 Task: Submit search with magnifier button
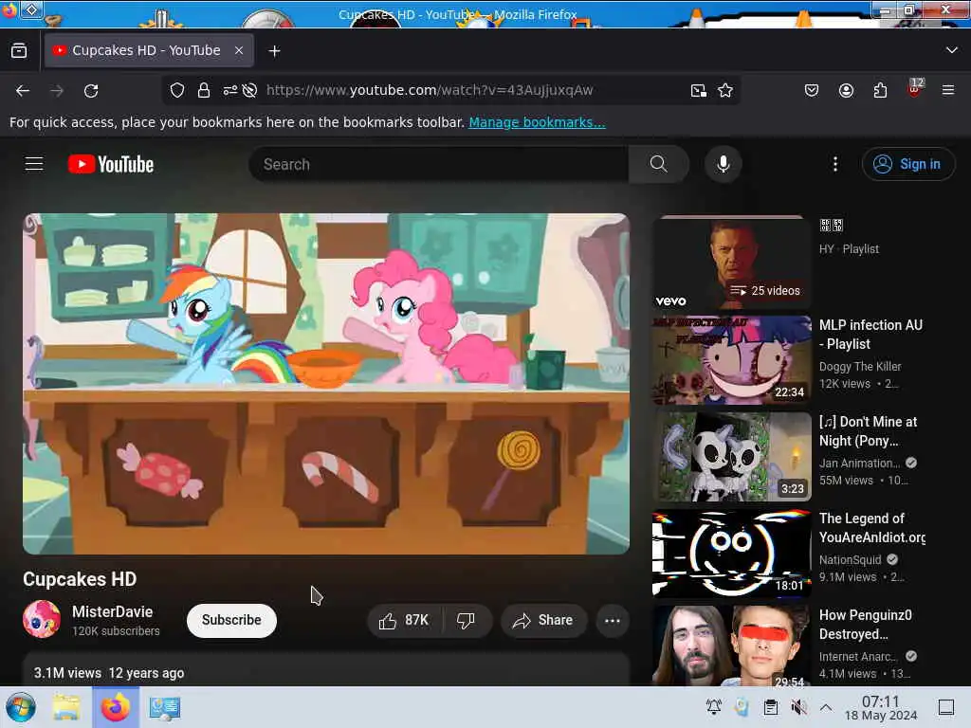[x=659, y=164]
